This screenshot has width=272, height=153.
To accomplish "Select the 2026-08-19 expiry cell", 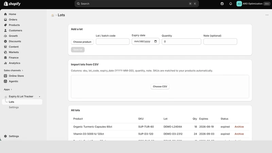I will coord(206,127).
